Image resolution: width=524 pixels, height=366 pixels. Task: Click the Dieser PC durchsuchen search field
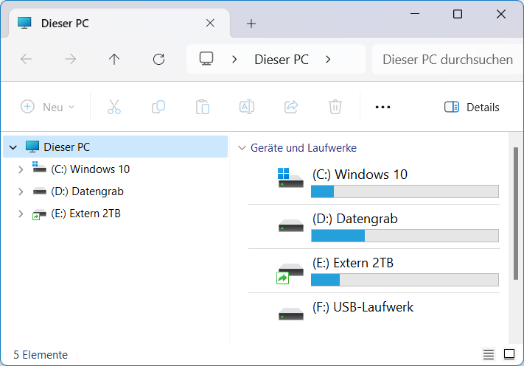[447, 60]
